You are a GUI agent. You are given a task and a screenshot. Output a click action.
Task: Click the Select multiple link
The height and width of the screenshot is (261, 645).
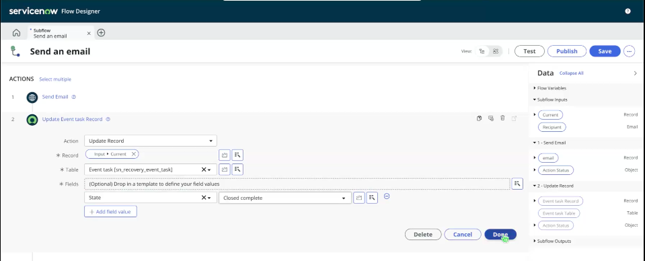click(55, 79)
